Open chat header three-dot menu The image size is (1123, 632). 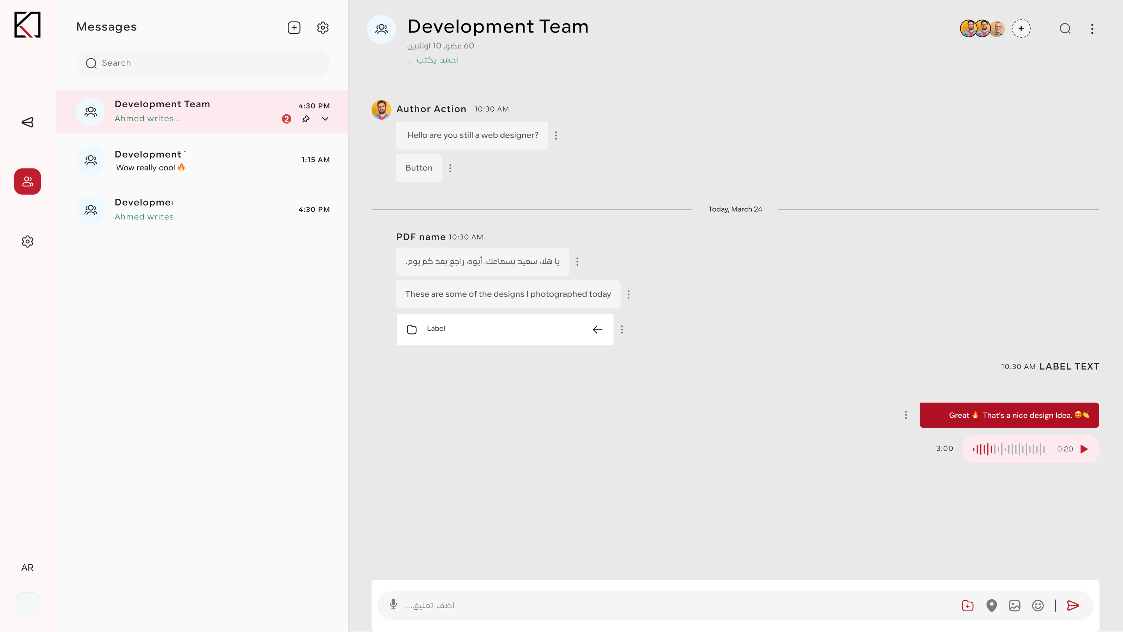tap(1092, 29)
